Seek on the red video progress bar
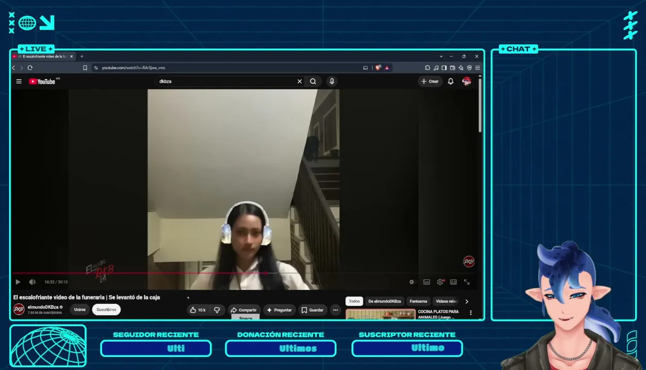 (x=244, y=273)
